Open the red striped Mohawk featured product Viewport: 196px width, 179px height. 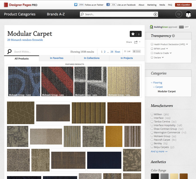pyautogui.click(x=57, y=81)
